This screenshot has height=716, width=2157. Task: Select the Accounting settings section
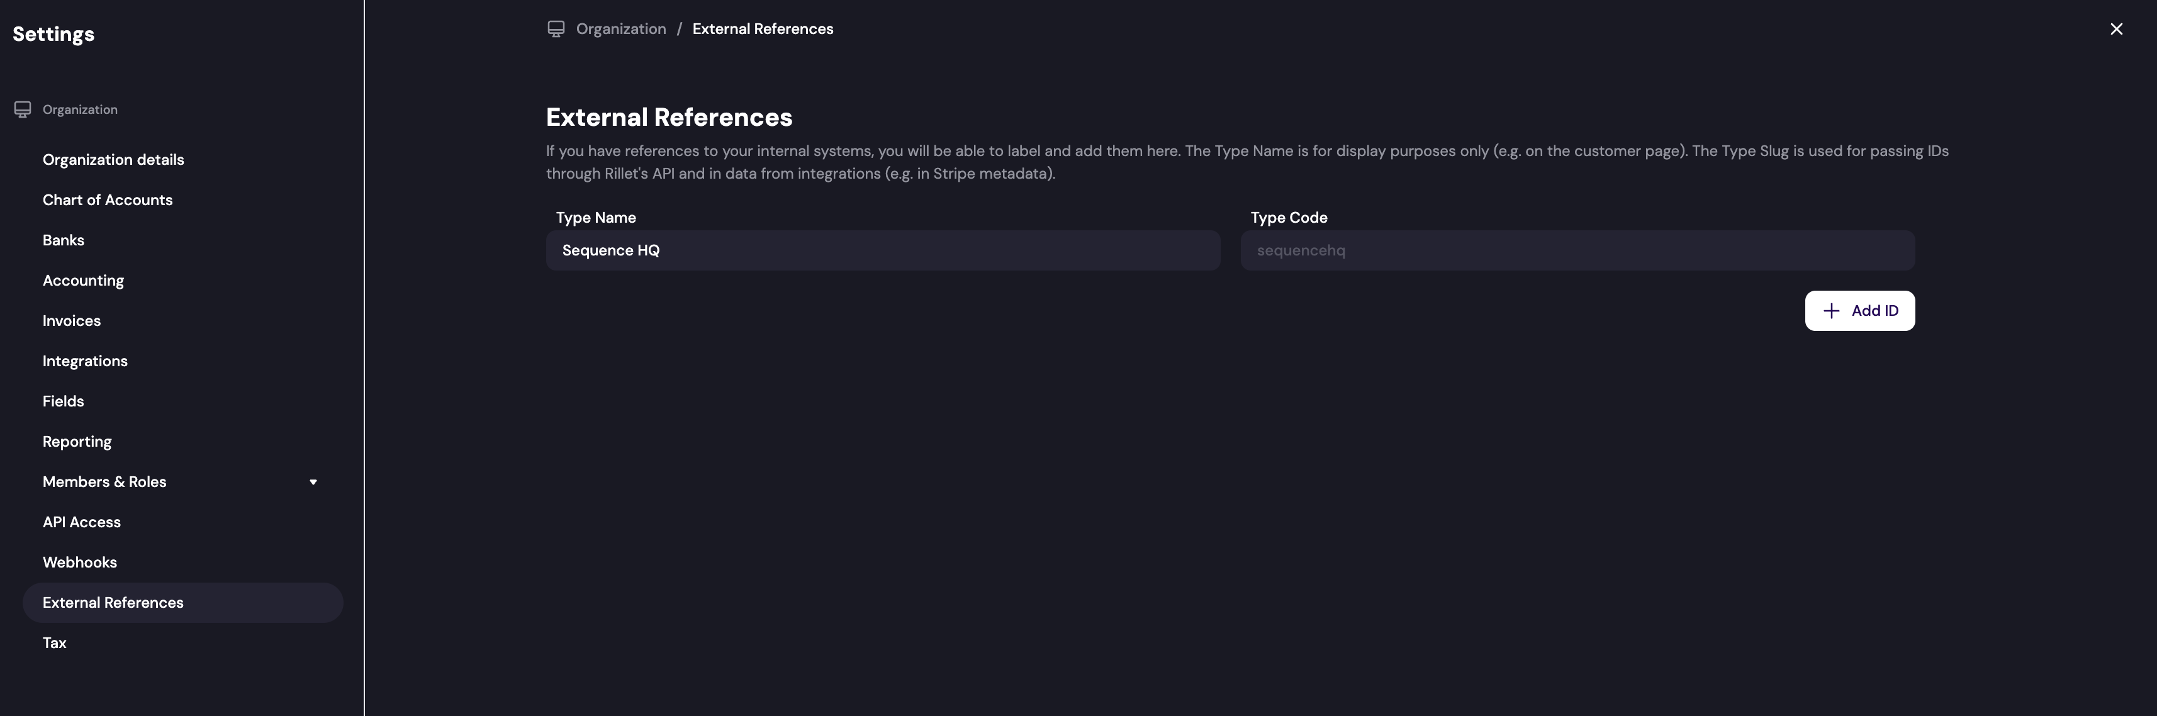click(x=83, y=280)
